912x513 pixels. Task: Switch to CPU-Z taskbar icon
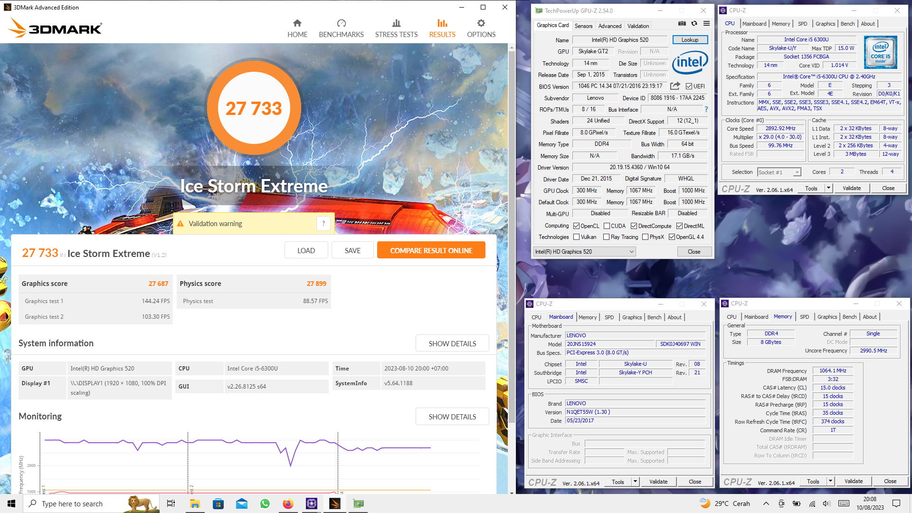312,503
